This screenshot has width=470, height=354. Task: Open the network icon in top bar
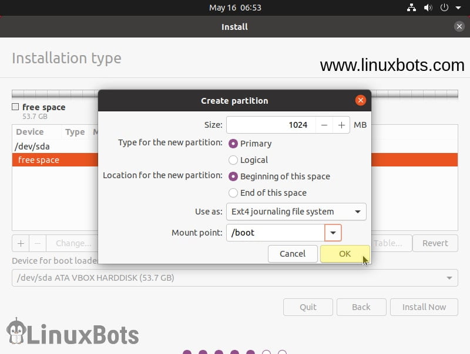pos(411,8)
